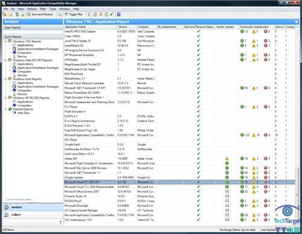This screenshot has width=302, height=234.
Task: Select the Microsoft Virtual PC 2007 SP1 row
Action: coord(179,182)
